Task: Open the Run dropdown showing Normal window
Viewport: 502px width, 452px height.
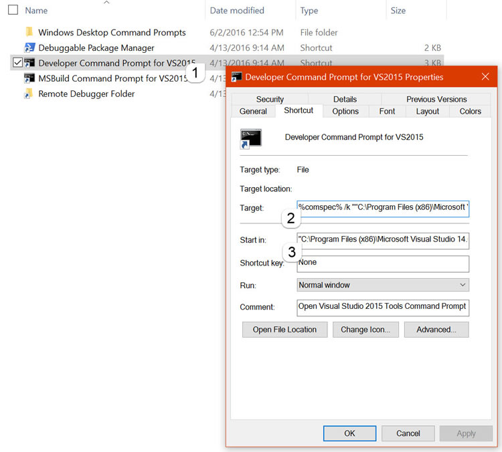Action: point(383,285)
